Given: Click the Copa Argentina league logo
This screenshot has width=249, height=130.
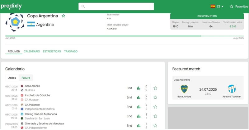Looking at the screenshot, I should [x=15, y=22].
